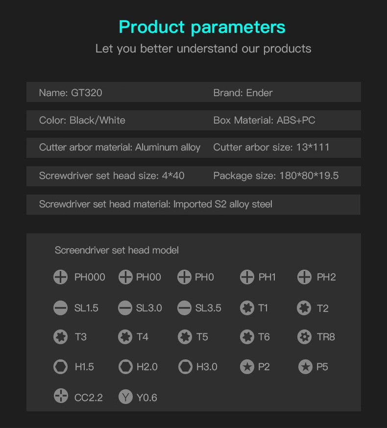This screenshot has height=428, width=387.
Task: Click the PH000 Phillips head icon
Action: coord(60,277)
